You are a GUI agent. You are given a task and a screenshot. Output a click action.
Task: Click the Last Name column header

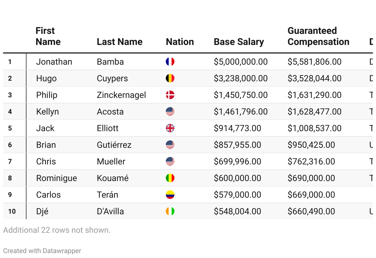[x=120, y=42]
